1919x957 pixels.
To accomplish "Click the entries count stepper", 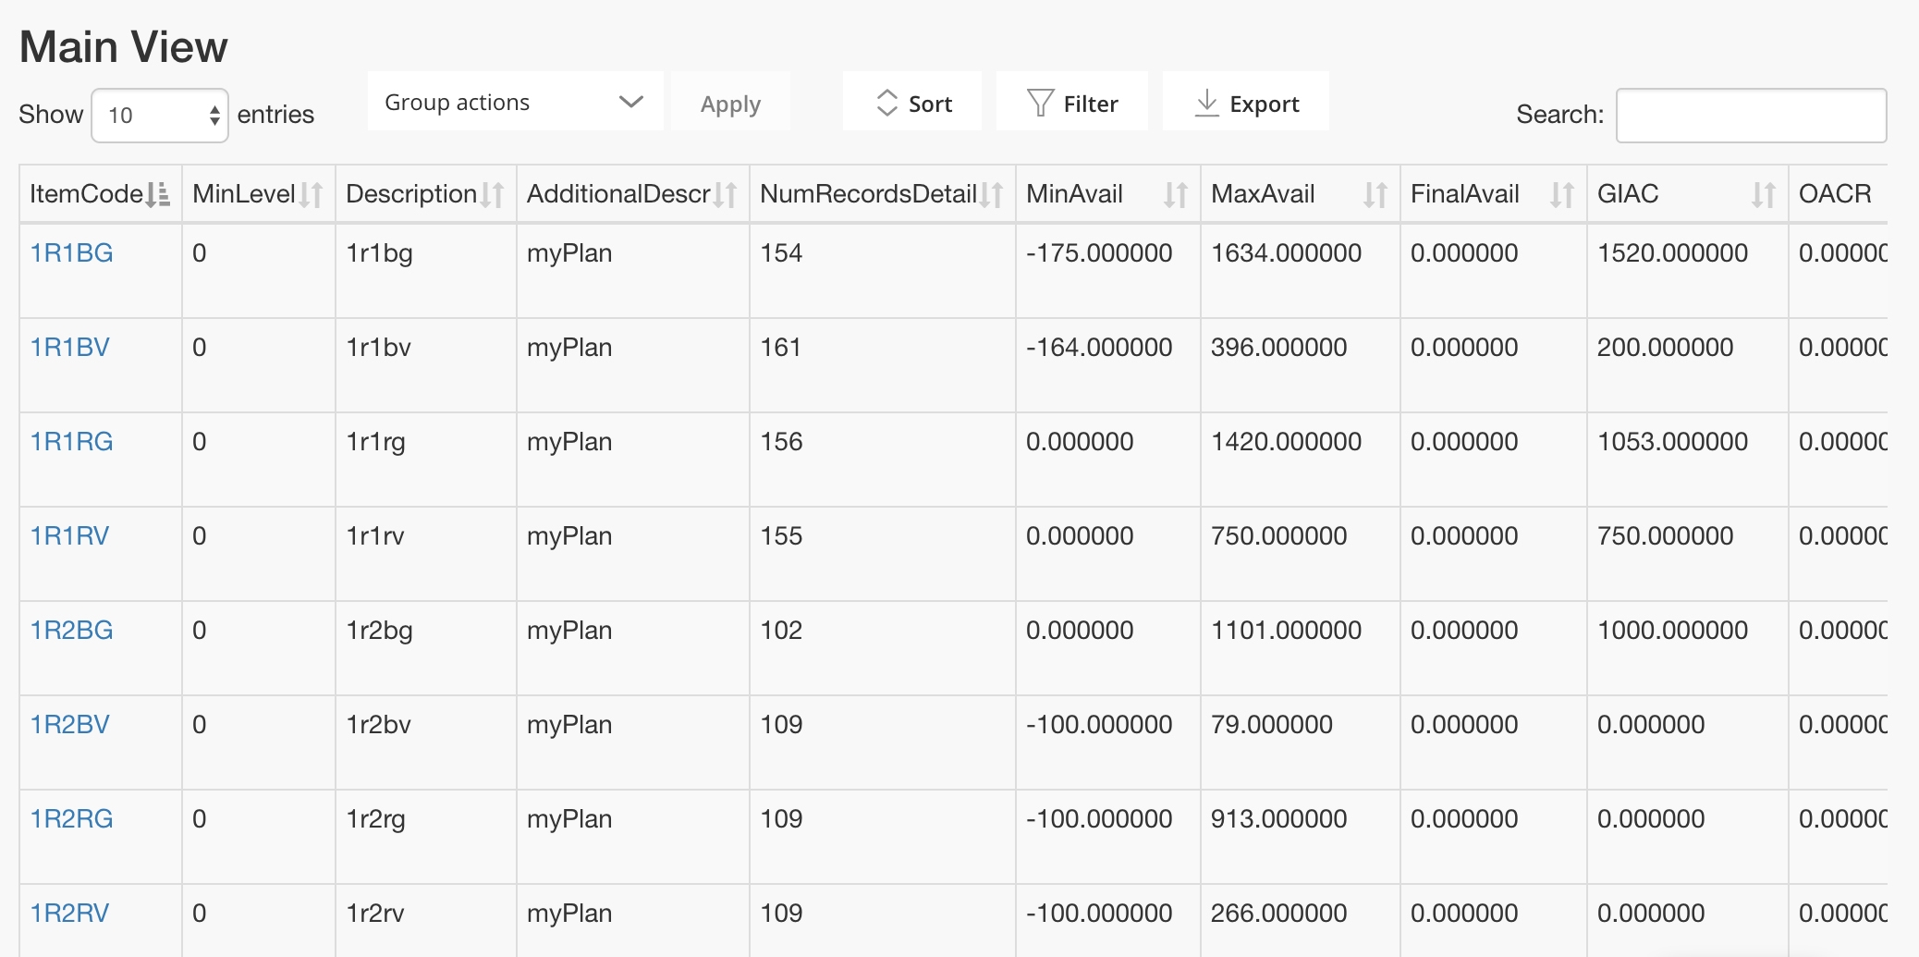I will (214, 113).
